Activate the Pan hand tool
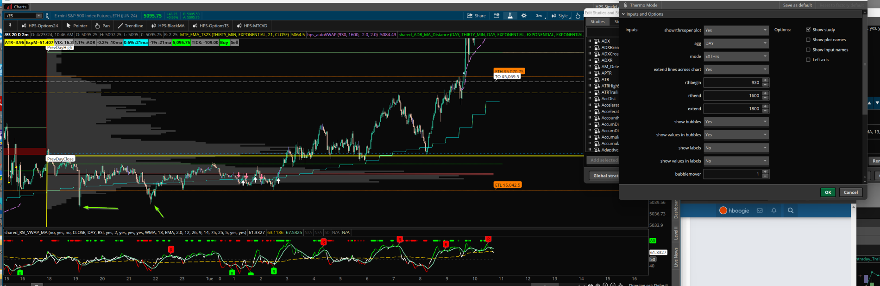Viewport: 880px width, 286px height. click(102, 26)
